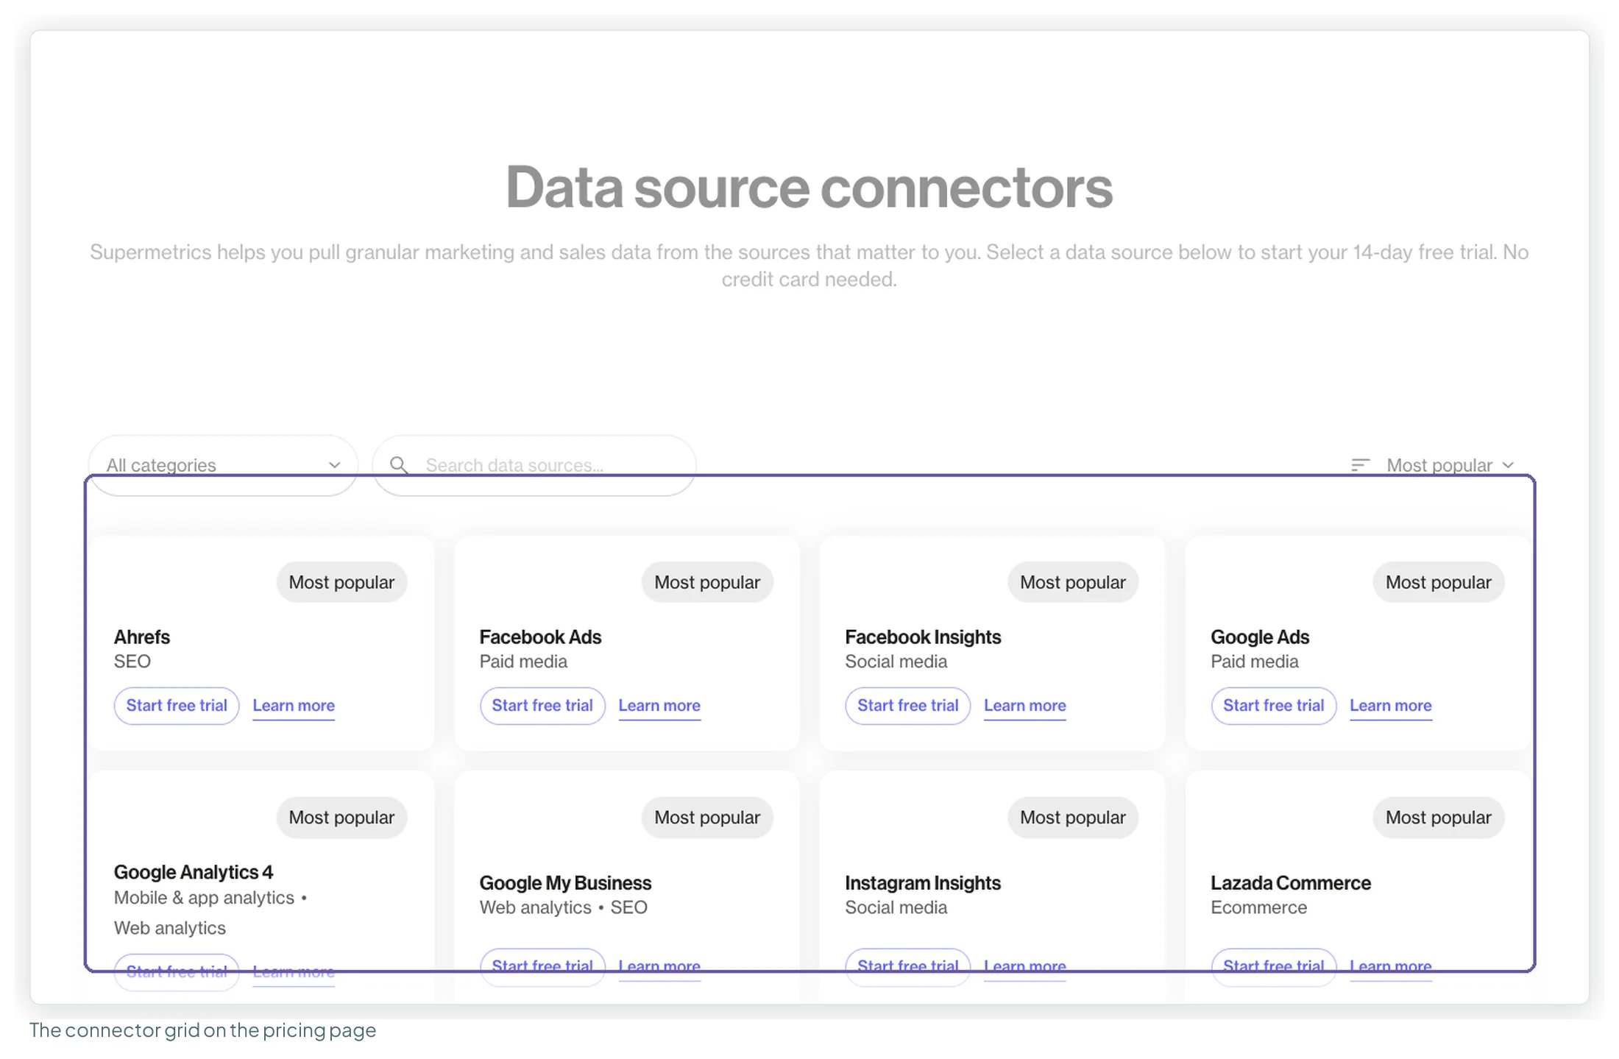This screenshot has width=1619, height=1059.
Task: Click the Ecommerce category under Lazada Commerce
Action: [x=1259, y=908]
